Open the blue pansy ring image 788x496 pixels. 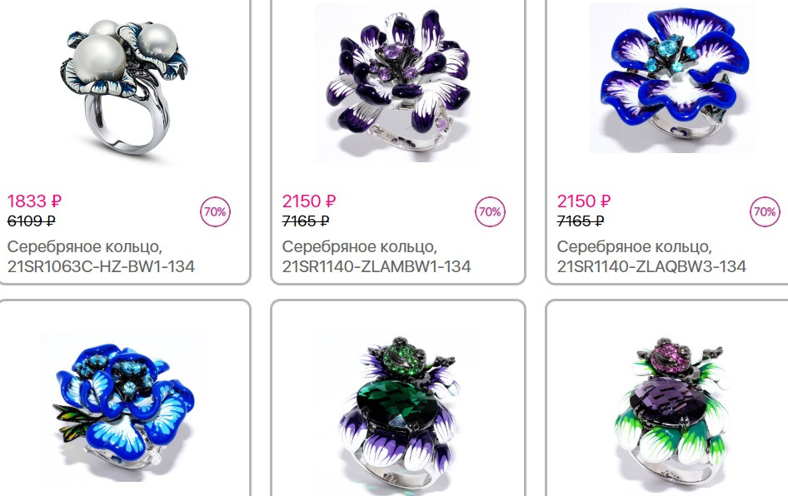tap(123, 406)
